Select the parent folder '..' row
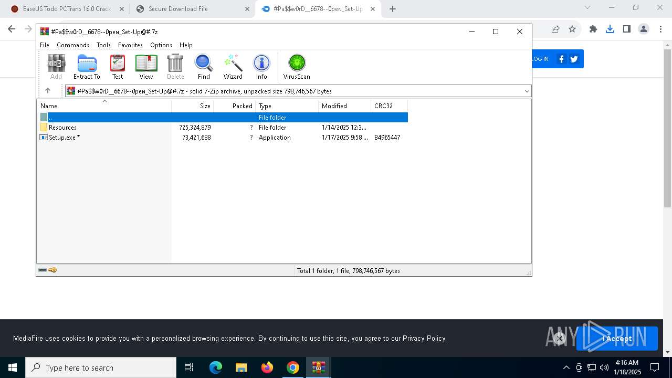 (222, 118)
